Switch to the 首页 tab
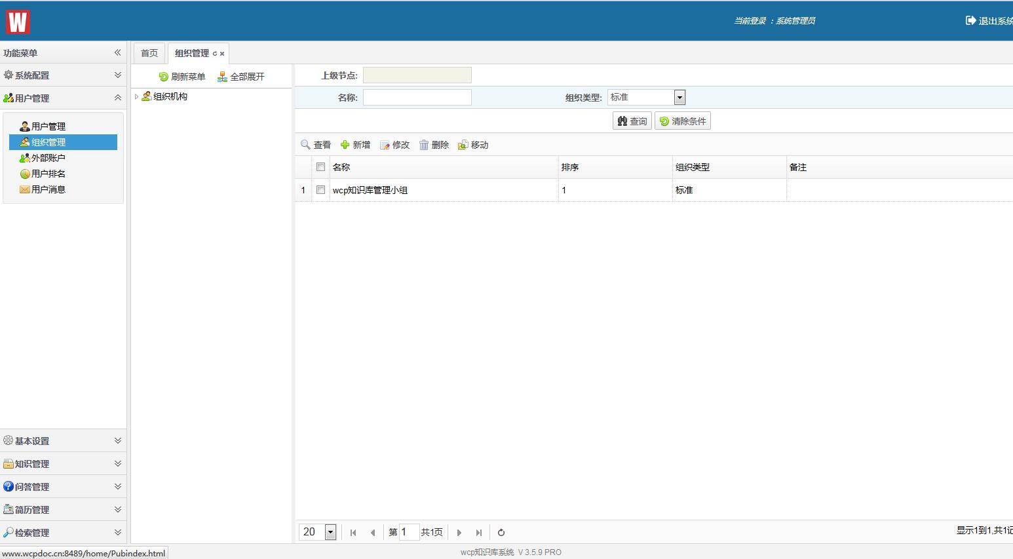The width and height of the screenshot is (1013, 559). [x=149, y=53]
